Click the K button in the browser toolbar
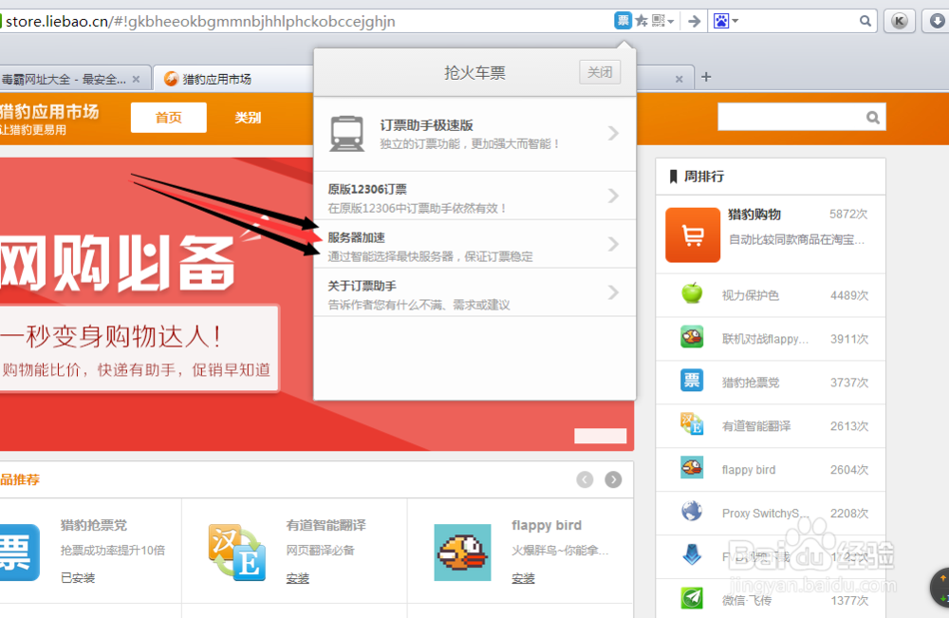The image size is (949, 618). pos(900,21)
